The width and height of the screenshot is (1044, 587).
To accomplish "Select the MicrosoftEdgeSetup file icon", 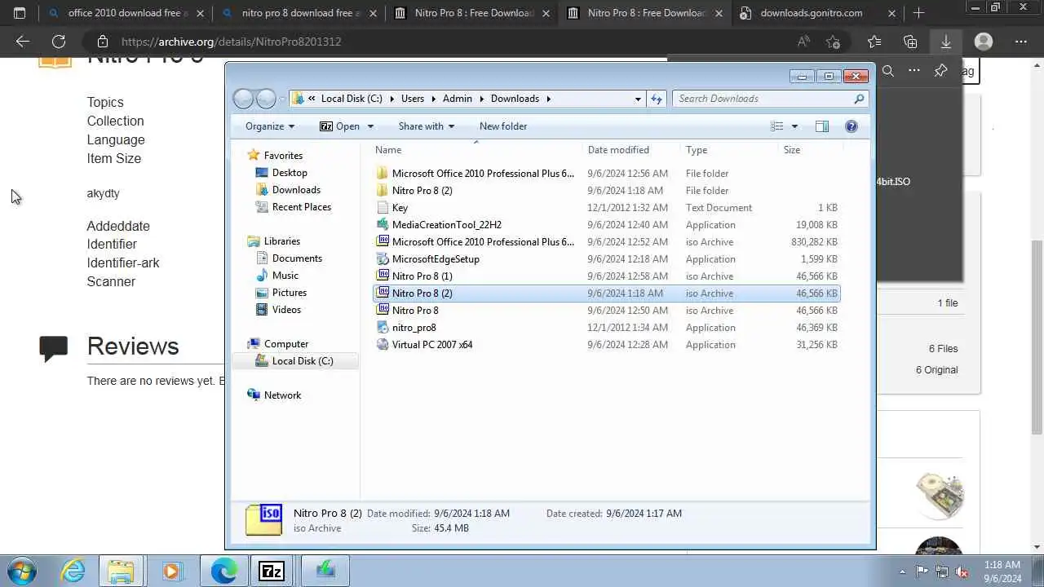I will coord(383,258).
